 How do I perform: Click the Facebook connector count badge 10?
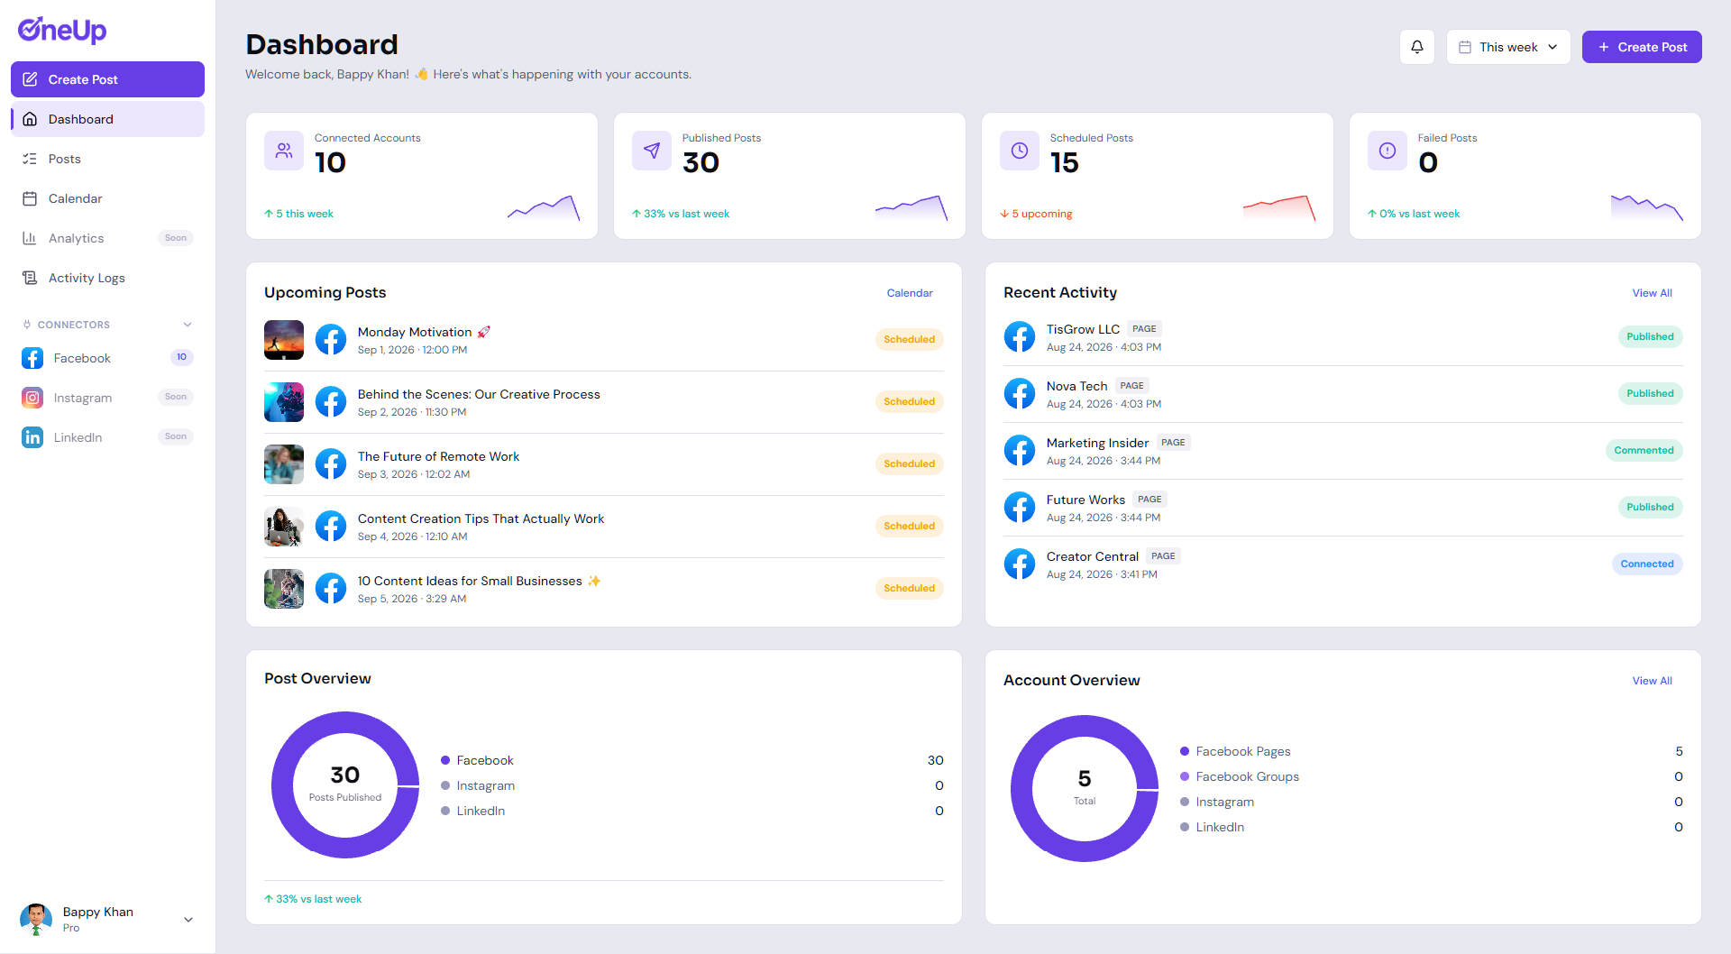coord(181,358)
